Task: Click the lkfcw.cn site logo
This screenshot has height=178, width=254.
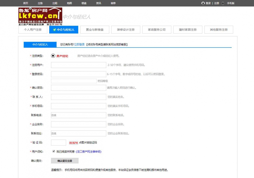Action: (x=40, y=17)
